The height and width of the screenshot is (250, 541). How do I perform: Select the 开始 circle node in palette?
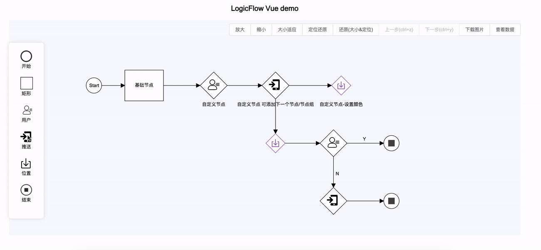pos(26,56)
